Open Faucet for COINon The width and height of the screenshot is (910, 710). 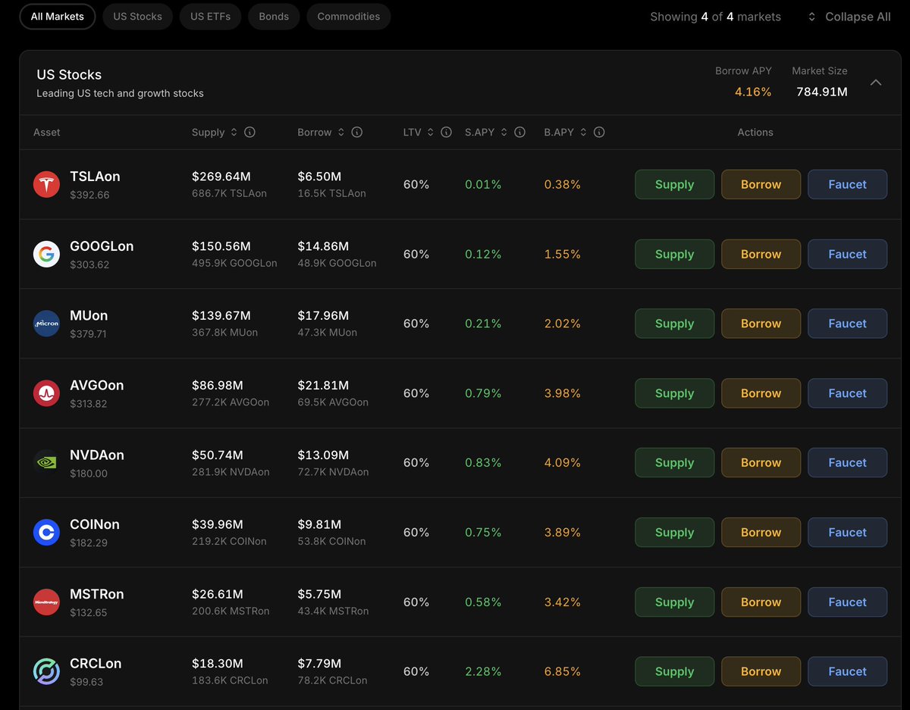(847, 532)
